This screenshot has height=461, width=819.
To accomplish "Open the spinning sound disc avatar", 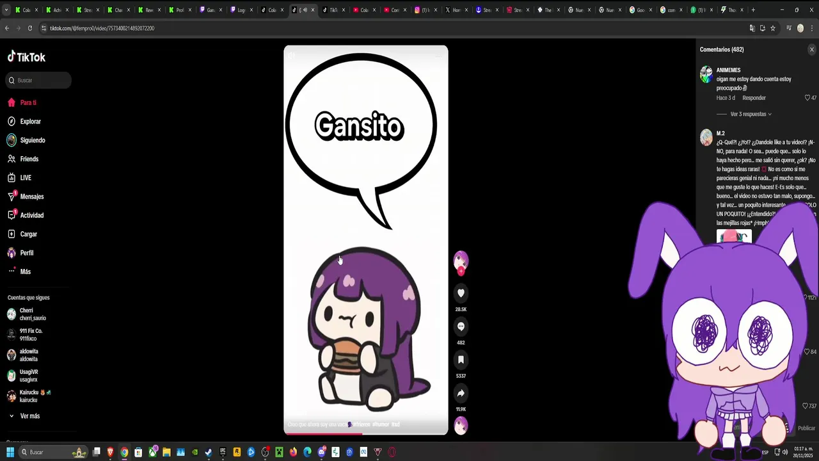I will tap(461, 425).
